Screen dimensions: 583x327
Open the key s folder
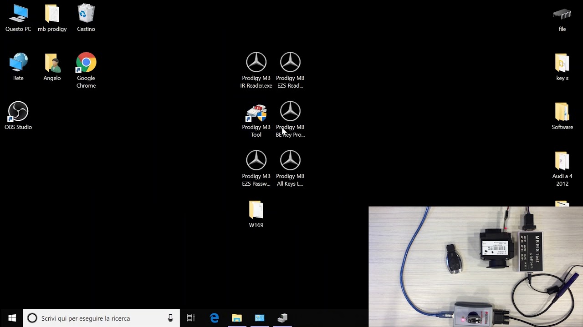[562, 67]
